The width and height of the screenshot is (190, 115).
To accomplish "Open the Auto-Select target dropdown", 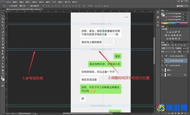I will tap(22, 6).
